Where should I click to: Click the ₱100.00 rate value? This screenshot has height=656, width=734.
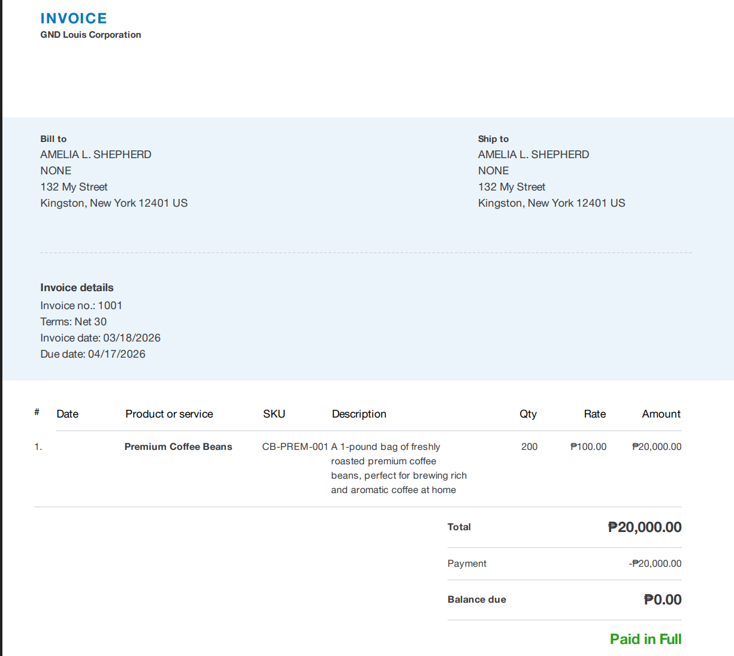[x=588, y=447]
